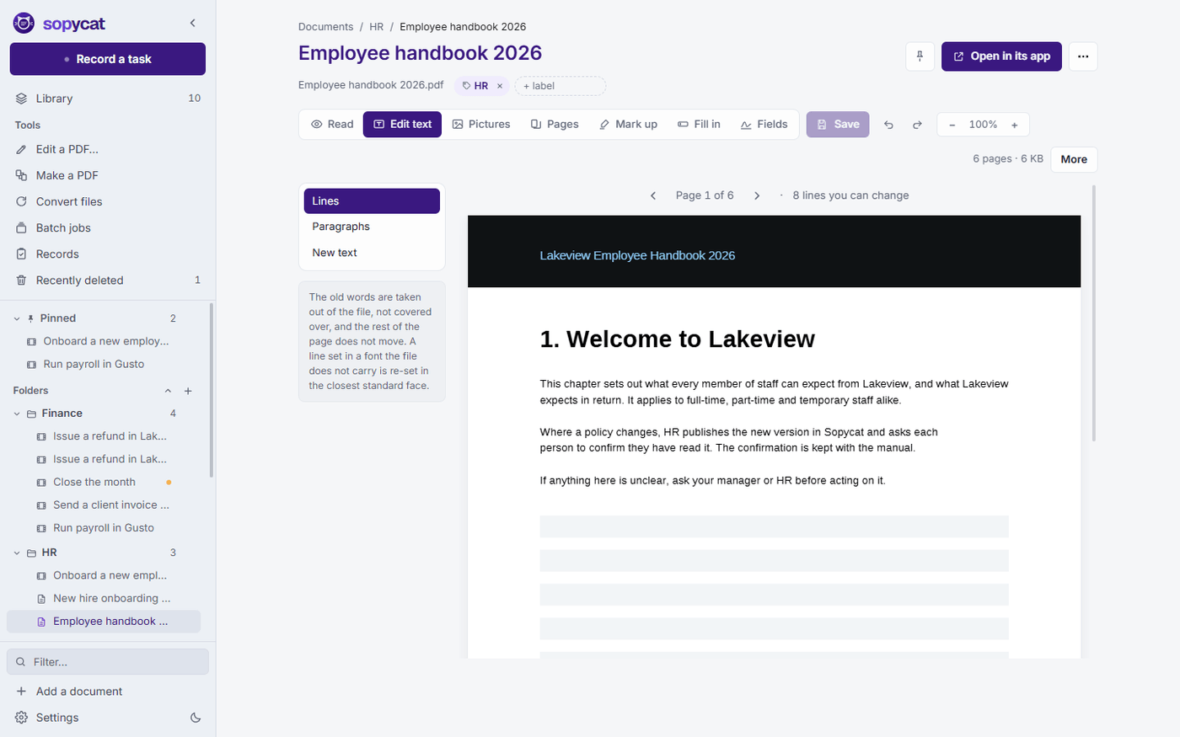Open the Make a PDF tool
Screen dimensions: 1180x737
108,175
